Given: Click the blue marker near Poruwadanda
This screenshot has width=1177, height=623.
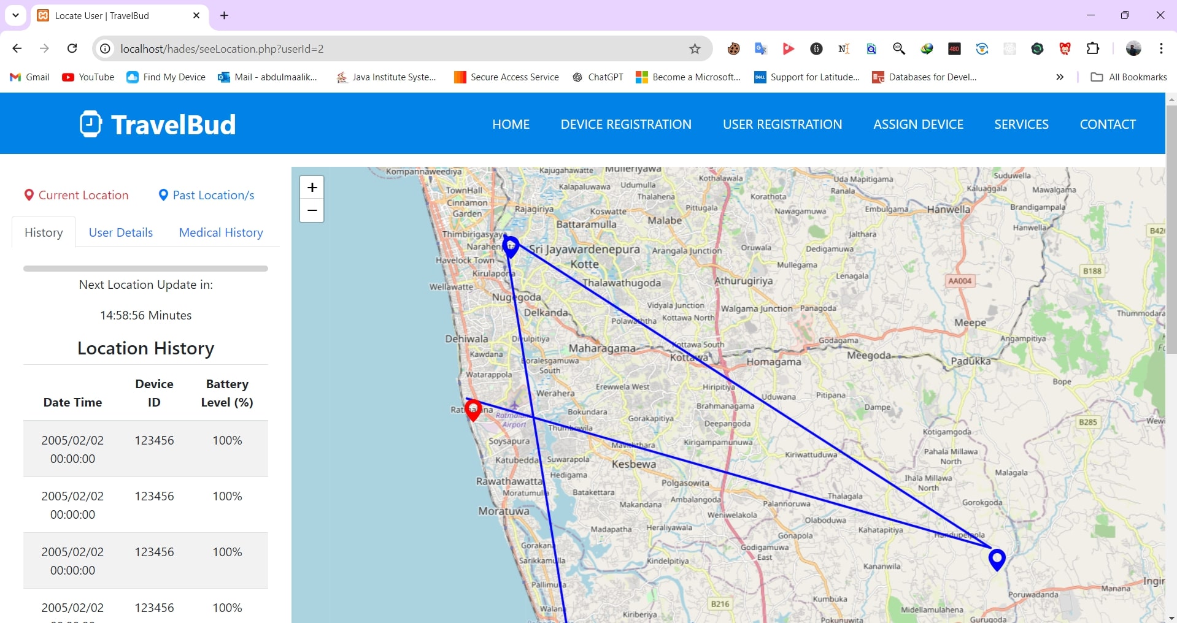Looking at the screenshot, I should [997, 559].
